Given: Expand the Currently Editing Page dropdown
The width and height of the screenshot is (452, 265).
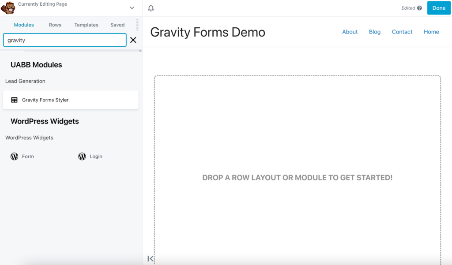Looking at the screenshot, I should coord(132,7).
